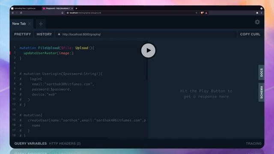Click the Brave rewards triangle icon
Viewport: 274px width, 154px height.
[206, 13]
